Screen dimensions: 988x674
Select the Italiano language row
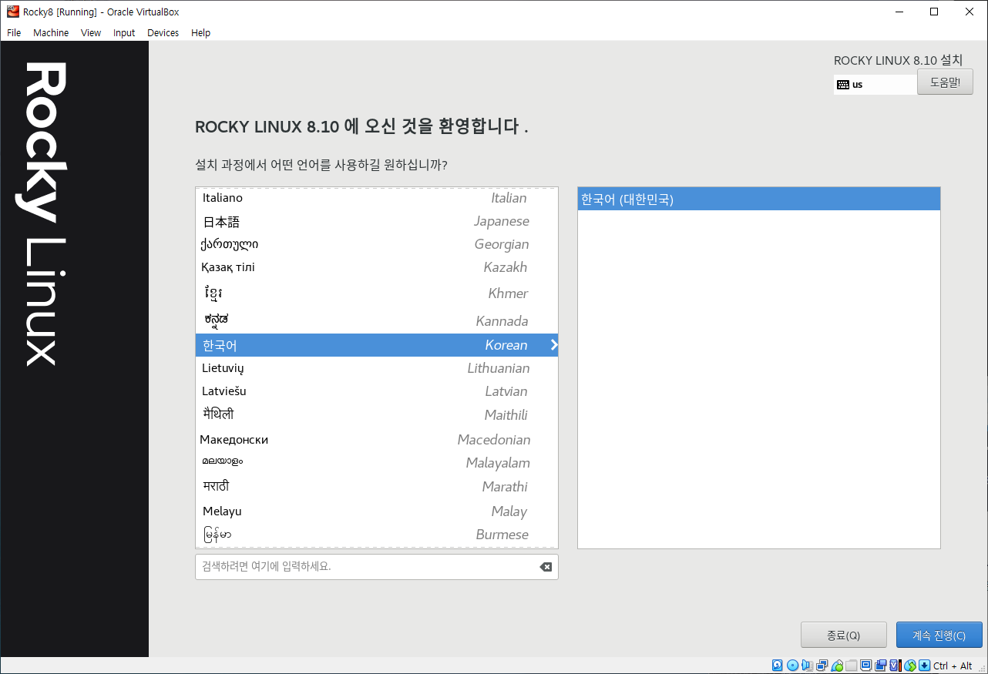tap(377, 198)
